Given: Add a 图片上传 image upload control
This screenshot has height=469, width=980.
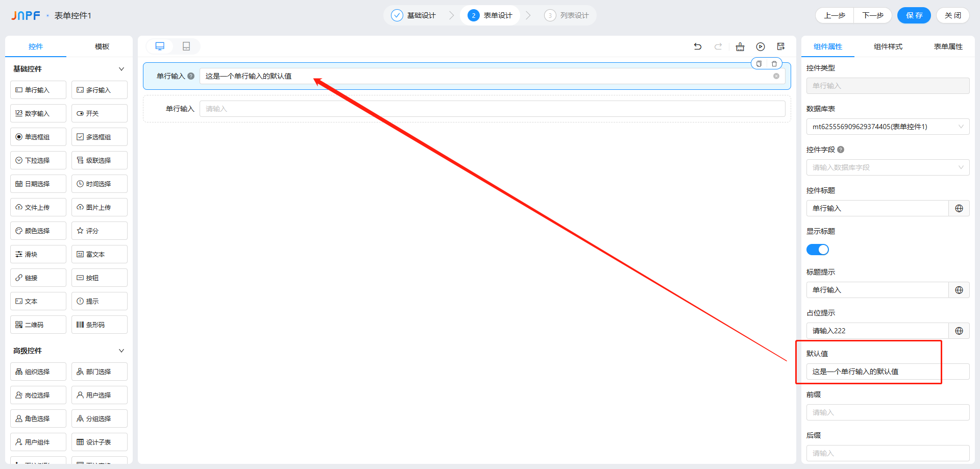Looking at the screenshot, I should point(100,207).
